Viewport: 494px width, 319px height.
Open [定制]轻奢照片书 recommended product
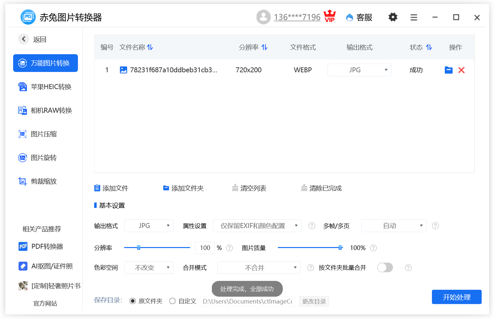[x=49, y=286]
